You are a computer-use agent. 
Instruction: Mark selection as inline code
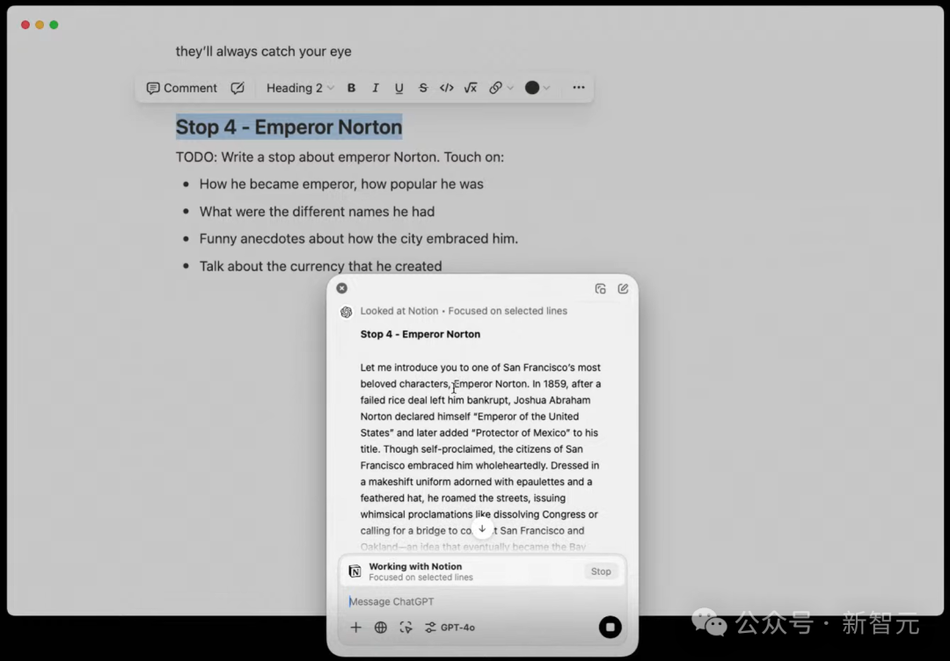[447, 88]
